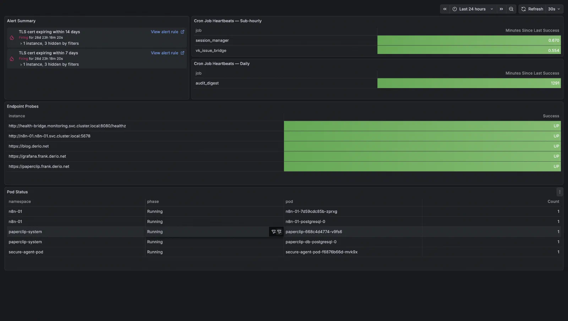Expand instances of TLS cert 7 days alert
Screen dimensions: 568x321
[49, 64]
